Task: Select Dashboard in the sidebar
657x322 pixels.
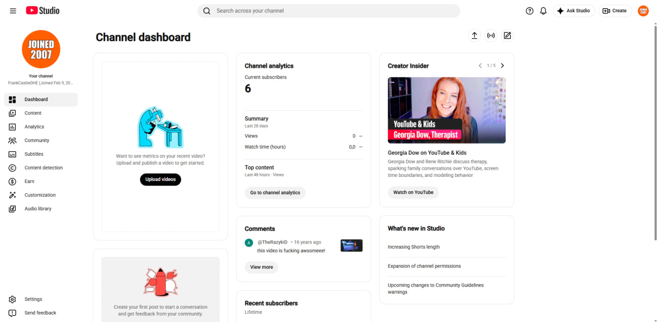Action: 41,99
